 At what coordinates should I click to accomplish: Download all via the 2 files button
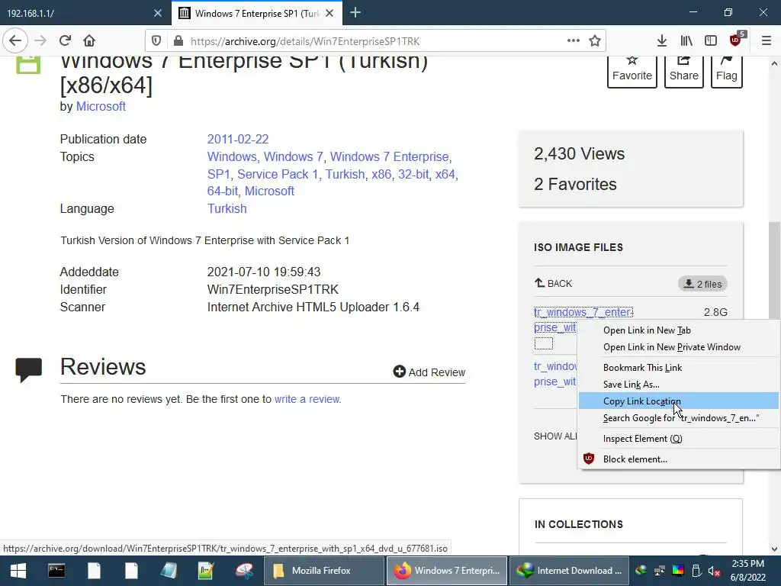(x=702, y=284)
